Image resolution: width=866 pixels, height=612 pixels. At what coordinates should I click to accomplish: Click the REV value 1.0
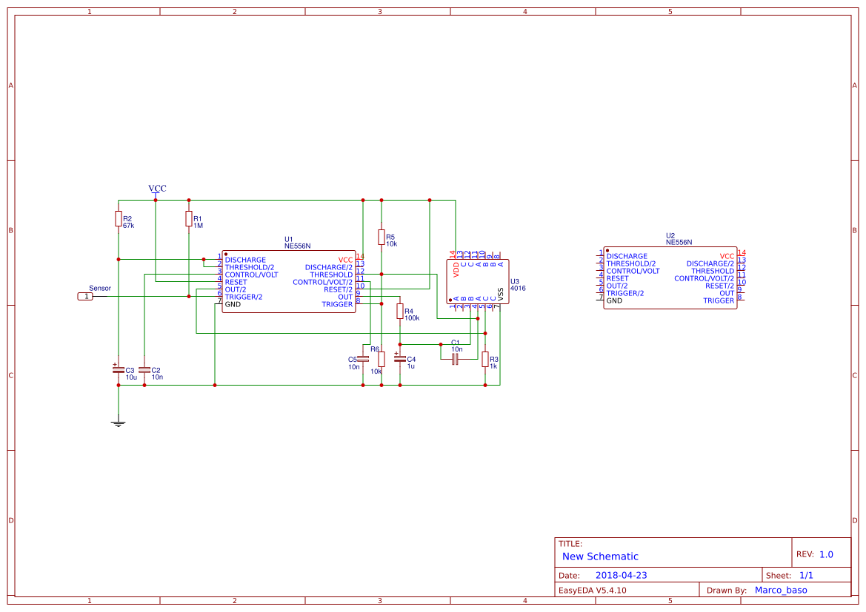(826, 554)
